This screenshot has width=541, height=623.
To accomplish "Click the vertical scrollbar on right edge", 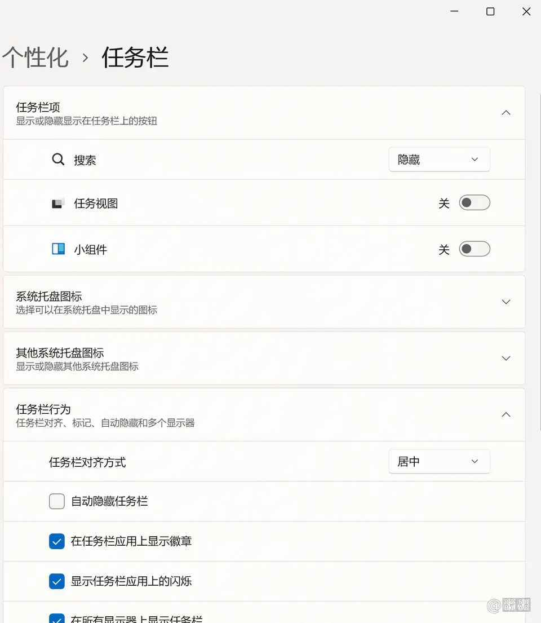I will pos(540,262).
